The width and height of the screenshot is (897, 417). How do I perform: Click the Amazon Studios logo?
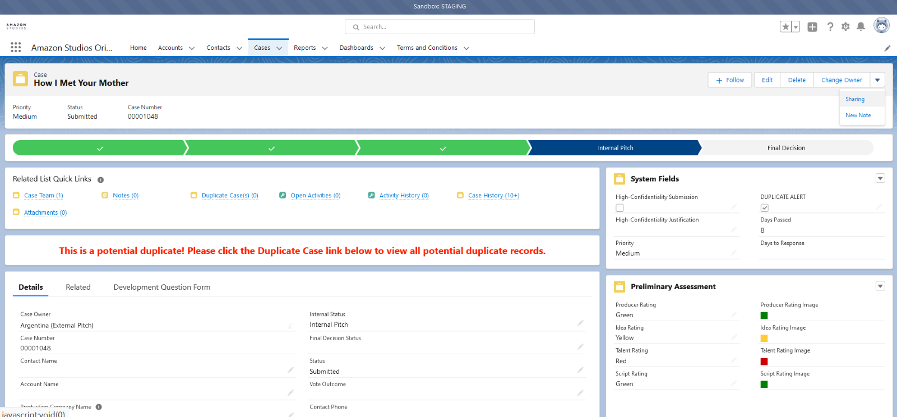point(16,26)
